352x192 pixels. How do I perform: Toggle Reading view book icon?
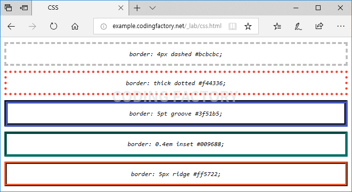233,26
